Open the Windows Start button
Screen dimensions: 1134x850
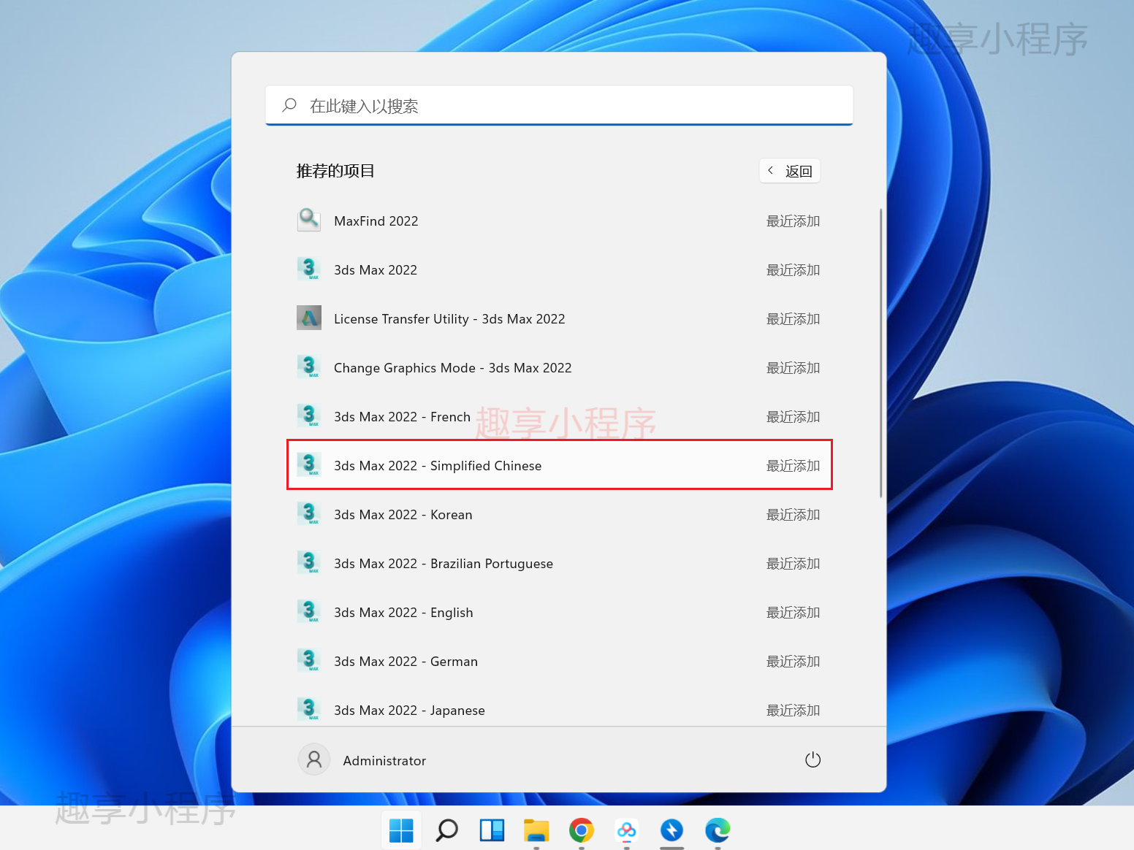[x=401, y=830]
